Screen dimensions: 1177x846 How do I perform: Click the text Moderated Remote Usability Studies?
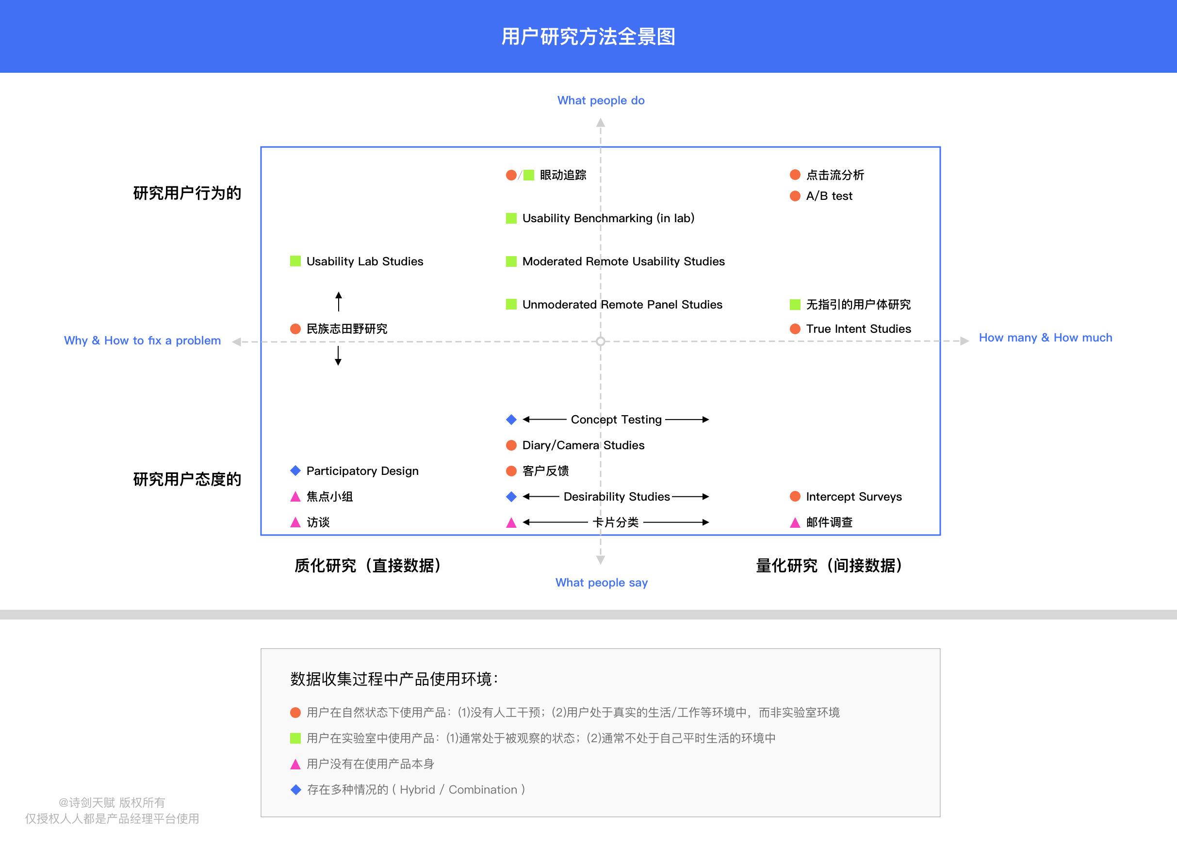pos(623,261)
